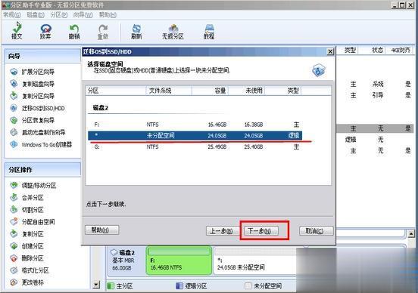Click the 重做 (Redo) toolbar icon
Image resolution: width=418 pixels, height=293 pixels.
(x=103, y=31)
